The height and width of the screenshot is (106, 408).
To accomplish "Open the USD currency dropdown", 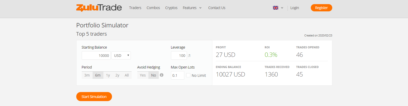I will (x=121, y=56).
